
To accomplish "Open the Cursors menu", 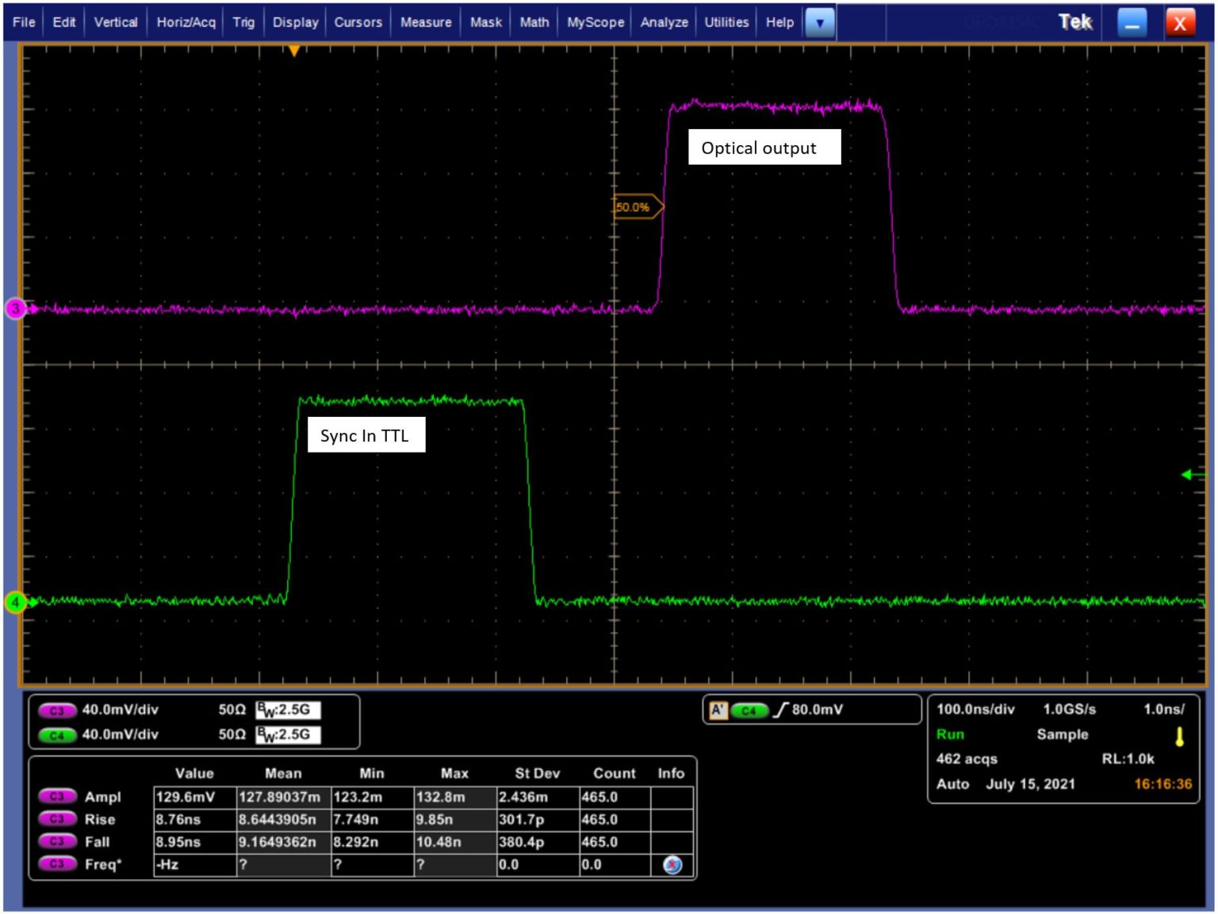I will tap(358, 22).
